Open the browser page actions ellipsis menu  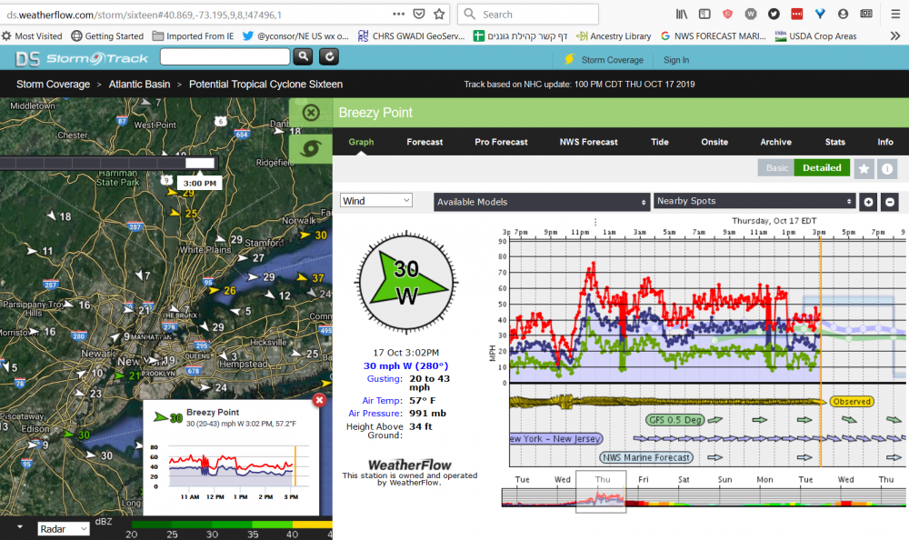[398, 14]
